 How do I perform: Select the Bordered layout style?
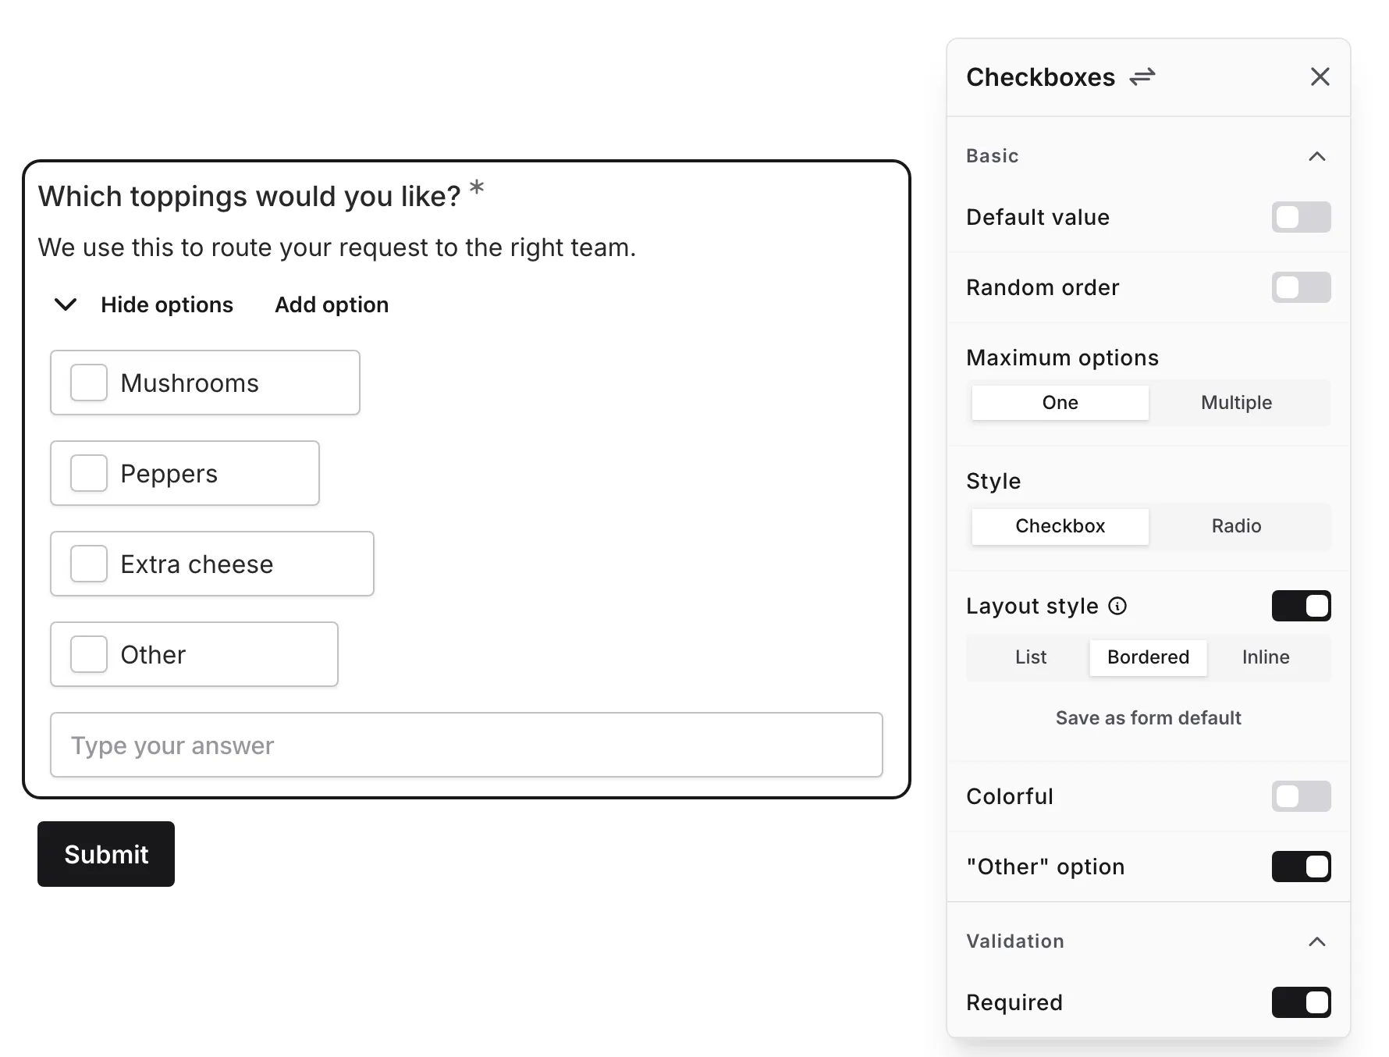tap(1149, 657)
